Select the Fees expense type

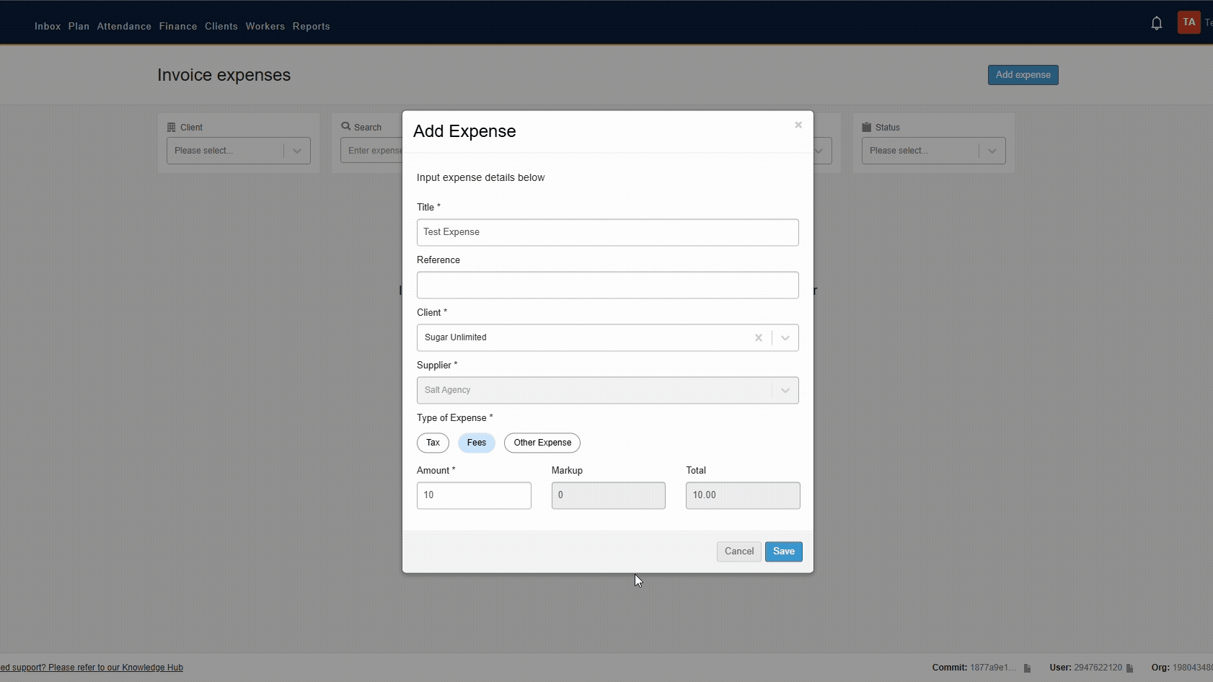point(476,443)
